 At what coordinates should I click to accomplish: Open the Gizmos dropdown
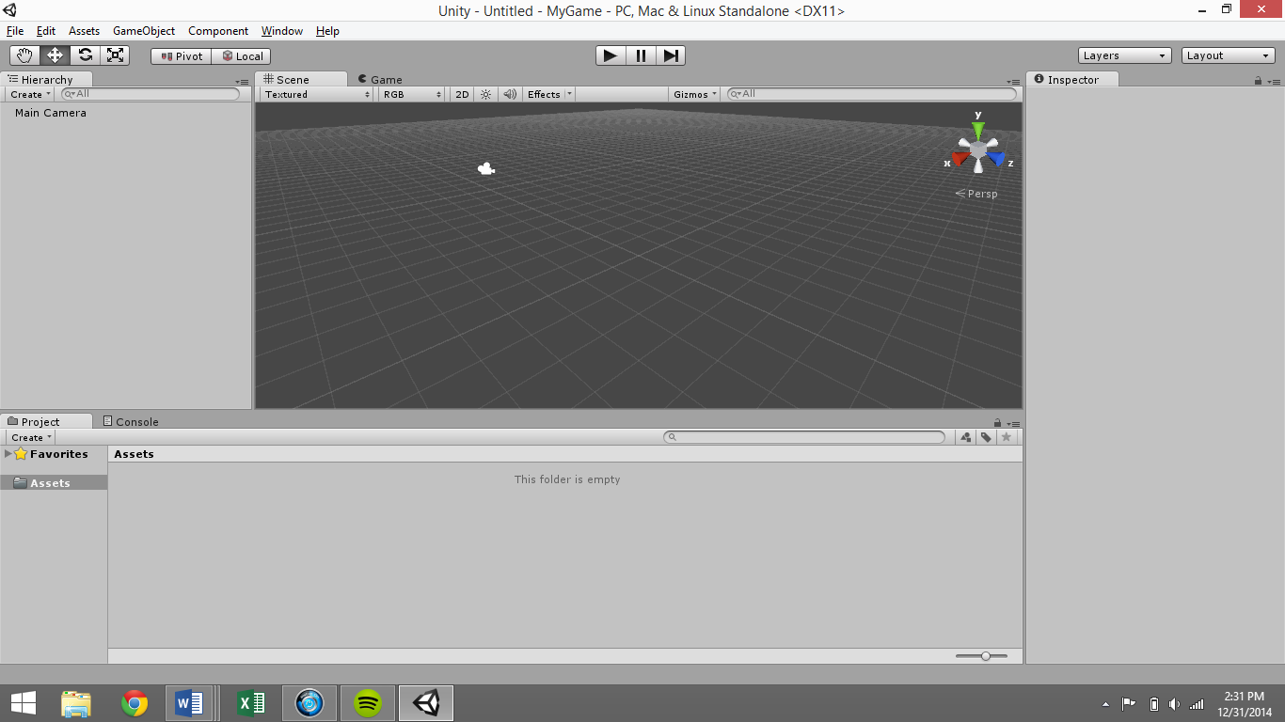696,94
